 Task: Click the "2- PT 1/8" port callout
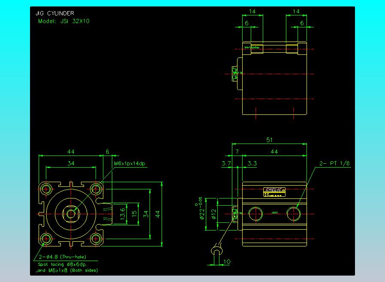tap(334, 163)
